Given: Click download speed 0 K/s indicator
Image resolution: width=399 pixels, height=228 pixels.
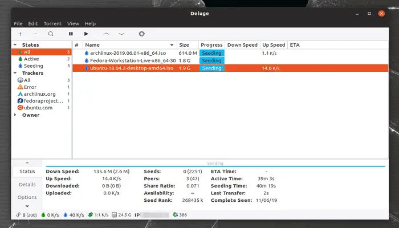Looking at the screenshot, I should click(x=50, y=215).
